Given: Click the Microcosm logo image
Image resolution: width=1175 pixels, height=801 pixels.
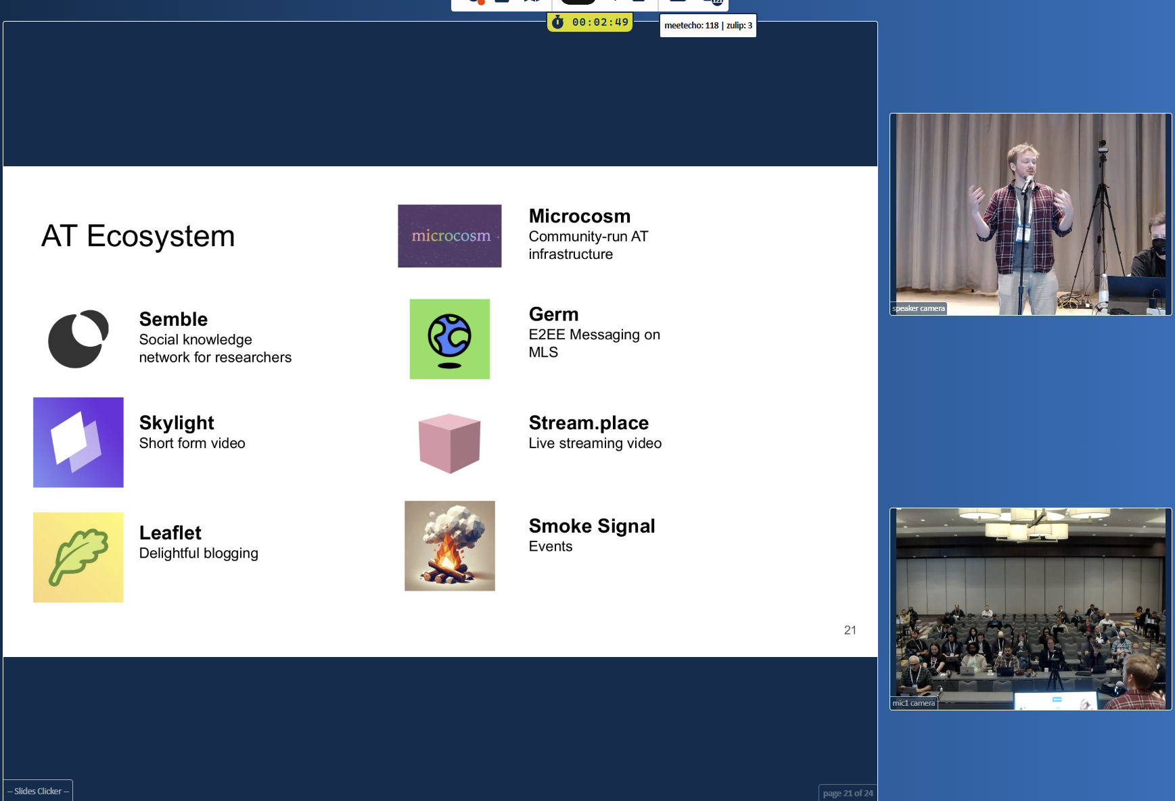Looking at the screenshot, I should click(x=450, y=236).
